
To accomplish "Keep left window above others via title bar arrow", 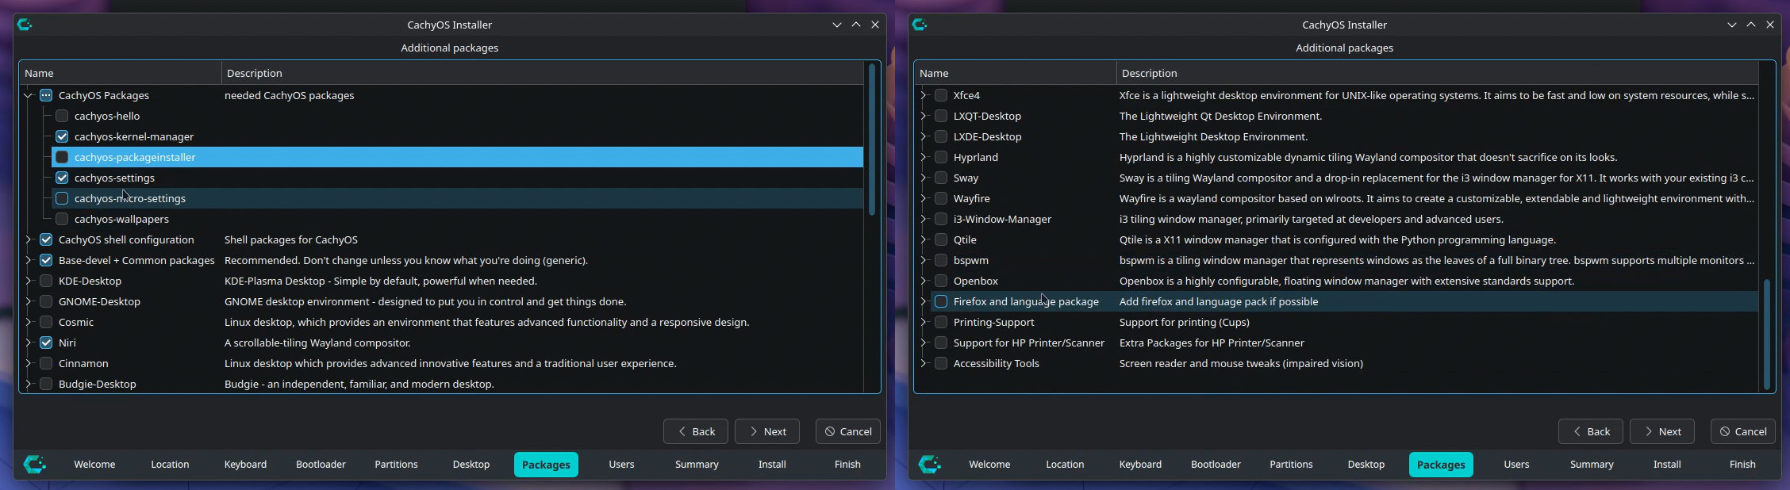I will (x=856, y=25).
